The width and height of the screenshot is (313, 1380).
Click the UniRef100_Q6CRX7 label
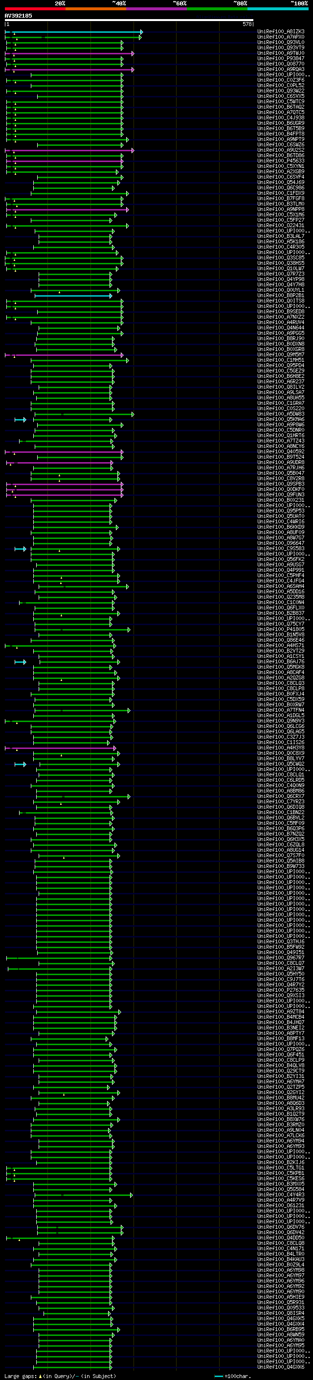coord(280,796)
